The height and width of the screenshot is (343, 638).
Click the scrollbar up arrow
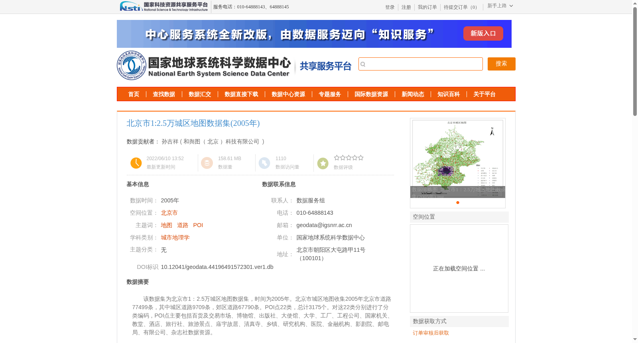[635, 3]
